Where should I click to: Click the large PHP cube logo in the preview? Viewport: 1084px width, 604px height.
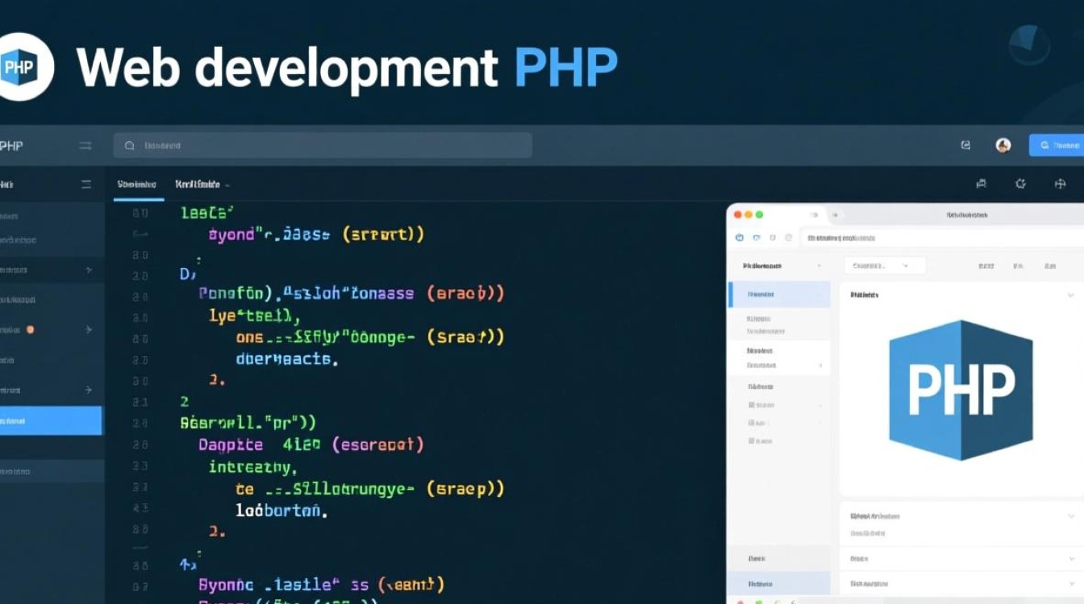tap(961, 390)
